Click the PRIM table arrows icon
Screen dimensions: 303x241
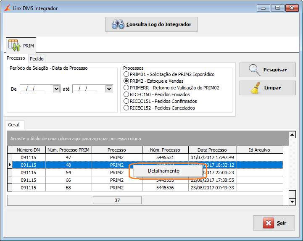point(14,45)
